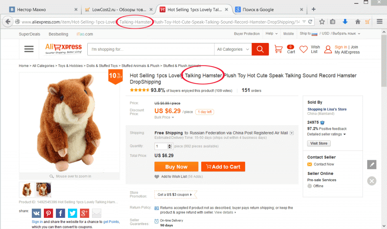Viewport: 387px width, 229px height.
Task: Share product on VK
Action: 36,213
